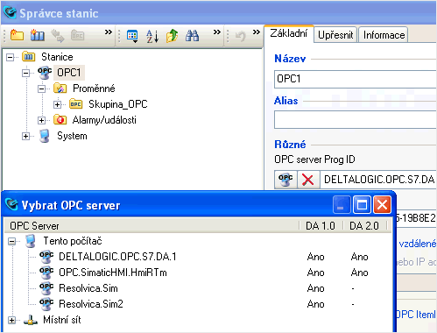Collapse the Stanice tree node

pyautogui.click(x=11, y=57)
